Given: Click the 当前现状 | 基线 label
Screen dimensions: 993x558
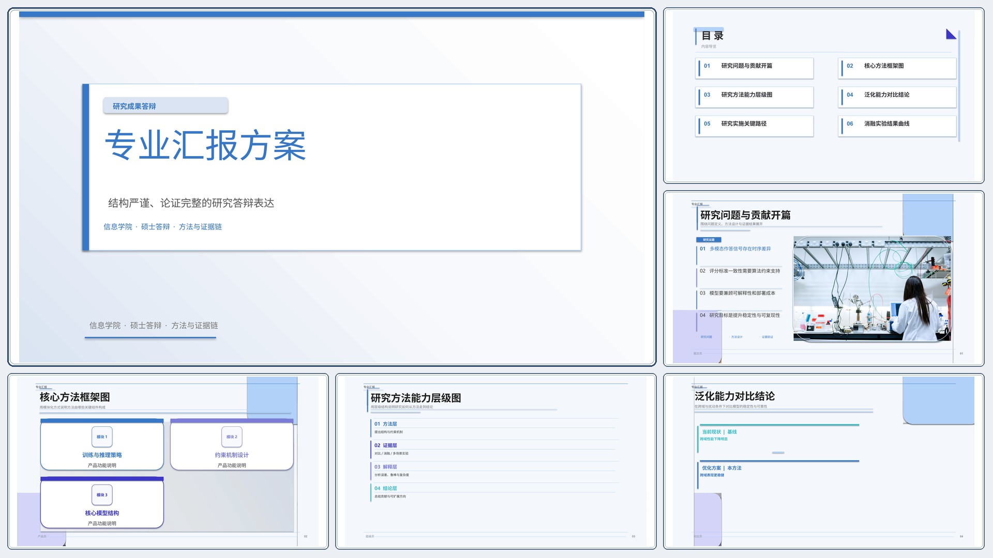Looking at the screenshot, I should coord(719,432).
